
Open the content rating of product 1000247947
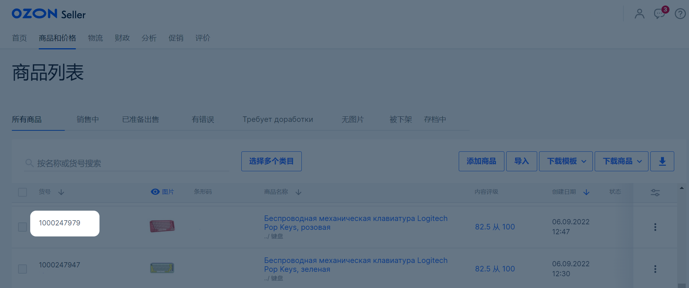495,269
